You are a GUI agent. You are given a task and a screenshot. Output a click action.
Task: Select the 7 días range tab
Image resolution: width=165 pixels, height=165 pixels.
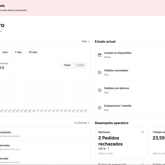tap(18, 52)
